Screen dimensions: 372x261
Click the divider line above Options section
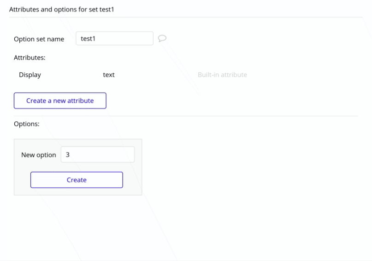point(184,116)
